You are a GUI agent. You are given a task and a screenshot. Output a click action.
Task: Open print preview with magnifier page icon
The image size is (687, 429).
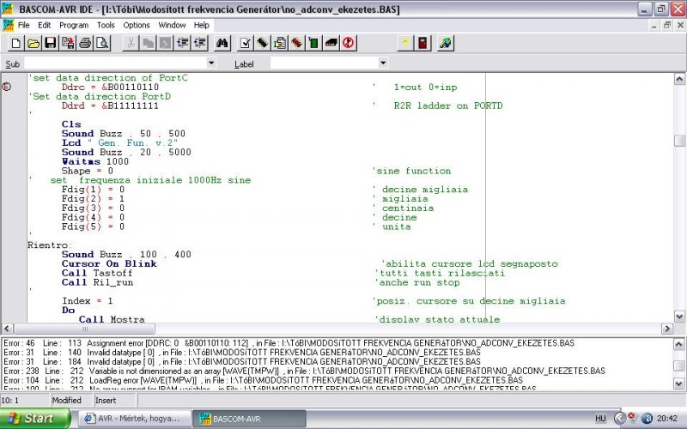102,43
